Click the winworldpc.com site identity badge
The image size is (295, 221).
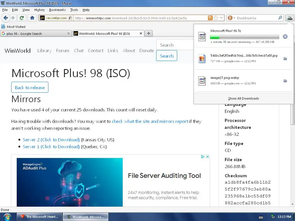(x=56, y=18)
